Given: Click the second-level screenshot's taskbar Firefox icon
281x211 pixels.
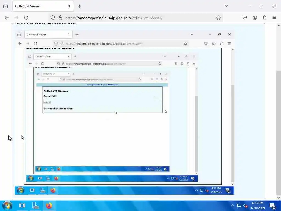Looking at the screenshot, I should click(53, 190).
